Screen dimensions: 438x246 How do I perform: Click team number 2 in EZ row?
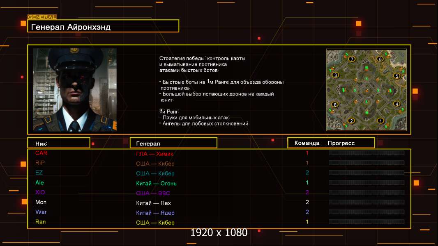coord(307,173)
